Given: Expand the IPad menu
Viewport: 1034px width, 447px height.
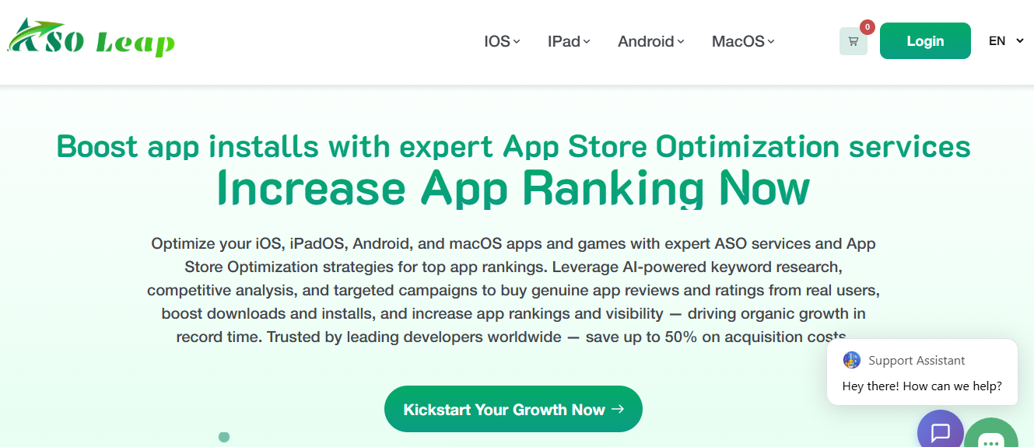Looking at the screenshot, I should coord(569,41).
